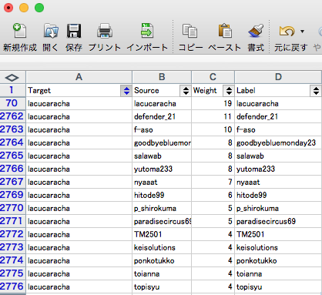This screenshot has width=322, height=295.
Task: Select Label cell nyaaat
Action: (x=278, y=182)
